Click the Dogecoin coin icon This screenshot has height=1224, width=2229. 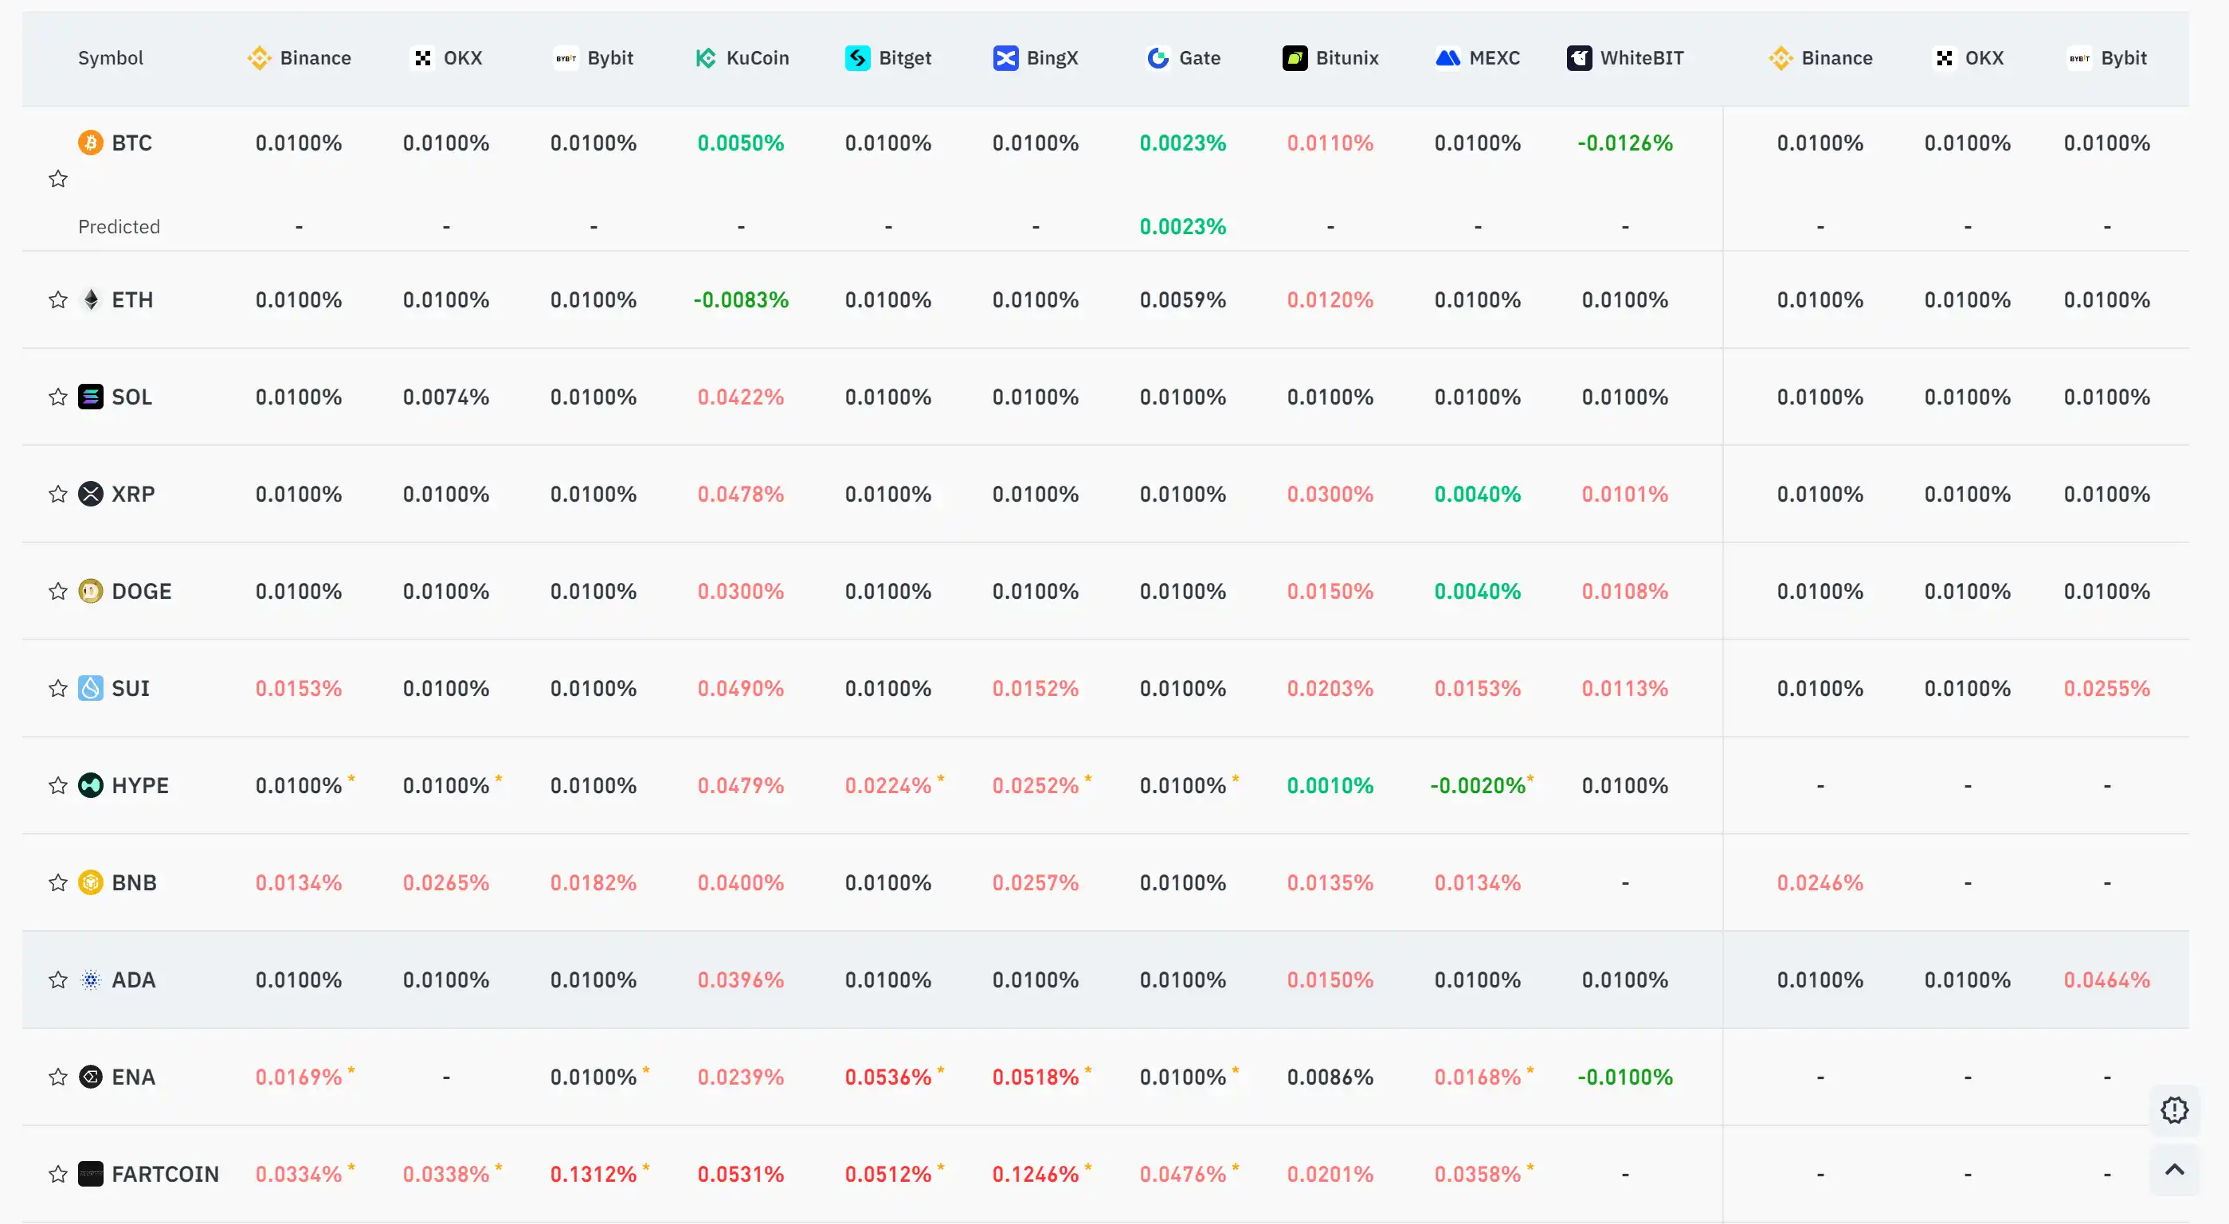pyautogui.click(x=90, y=592)
